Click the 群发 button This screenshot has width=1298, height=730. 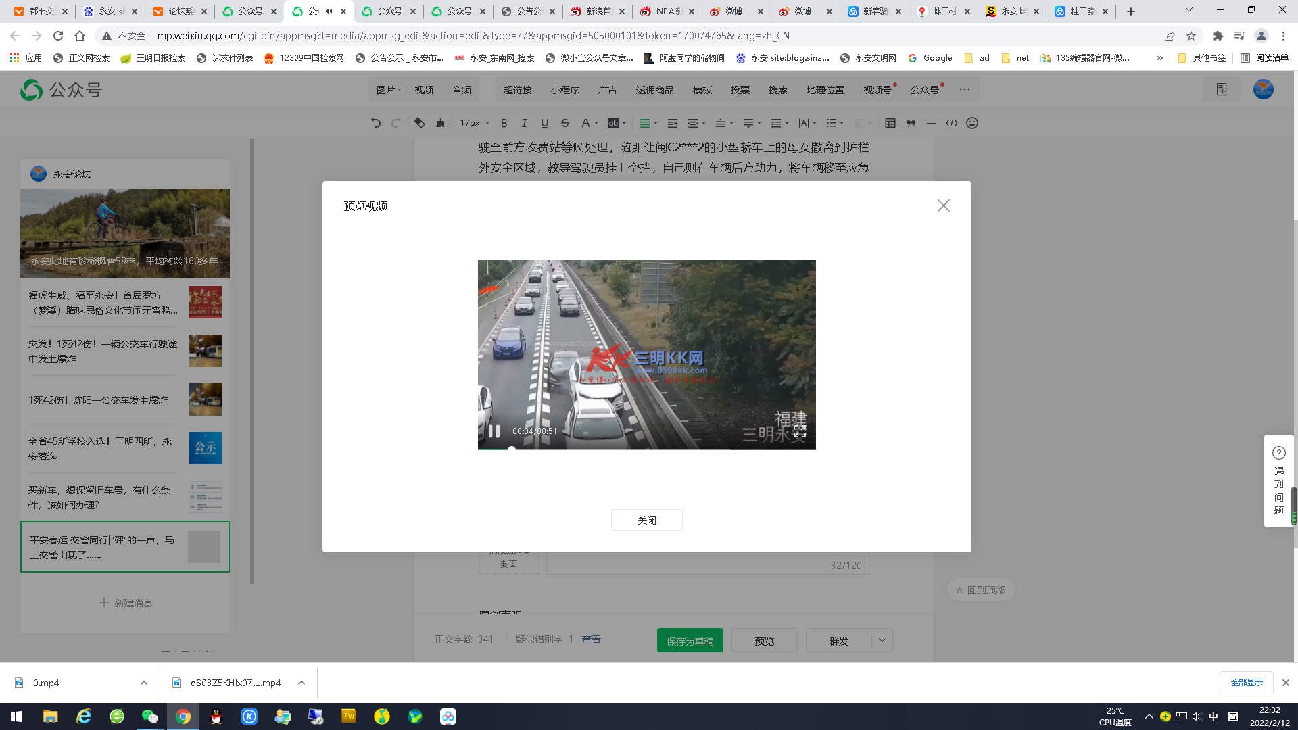(839, 640)
